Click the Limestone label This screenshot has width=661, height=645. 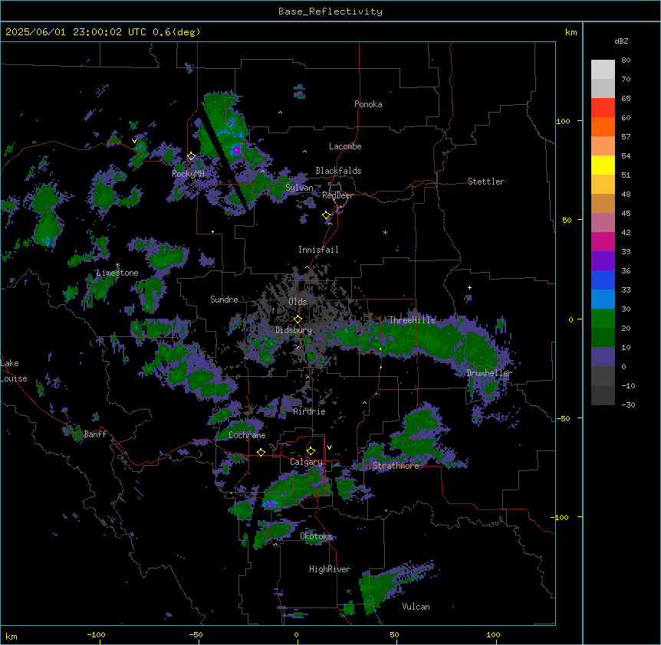pyautogui.click(x=117, y=273)
